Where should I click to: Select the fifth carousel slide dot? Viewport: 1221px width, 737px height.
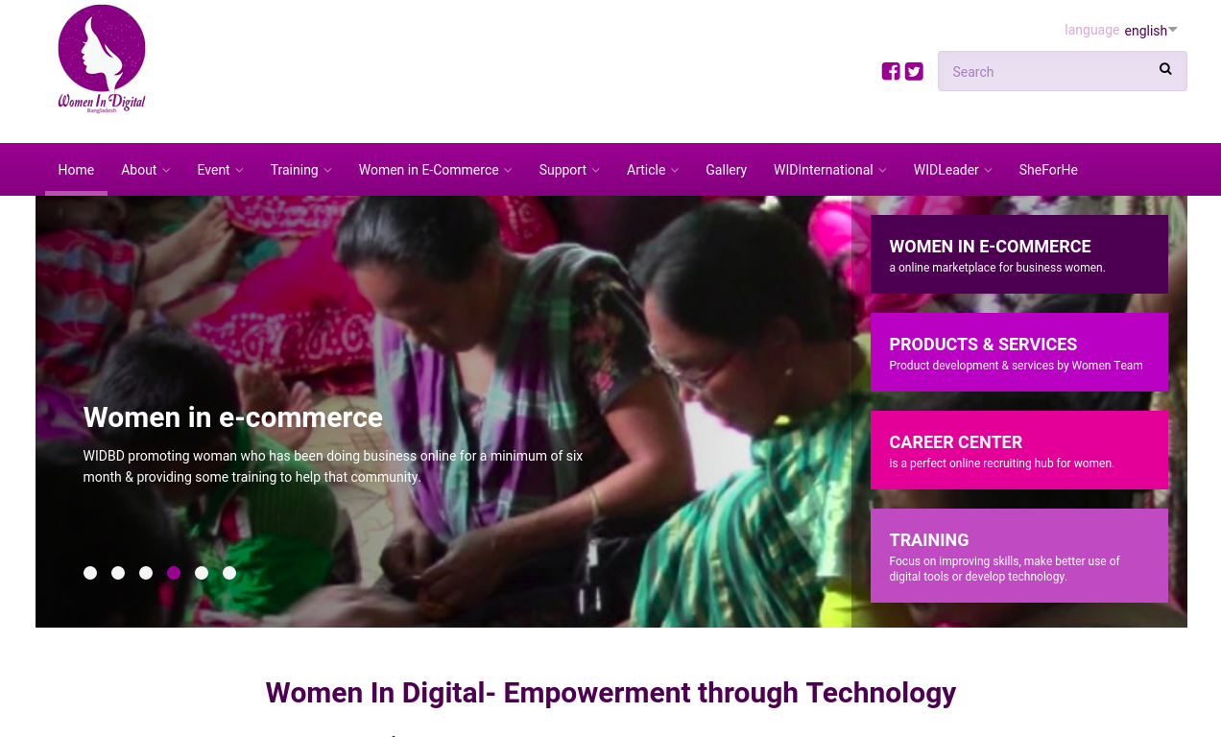click(202, 573)
